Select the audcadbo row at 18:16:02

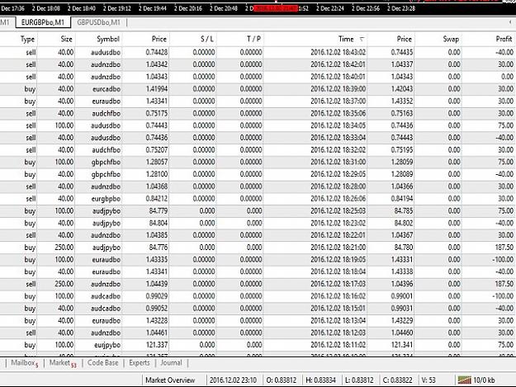258,296
